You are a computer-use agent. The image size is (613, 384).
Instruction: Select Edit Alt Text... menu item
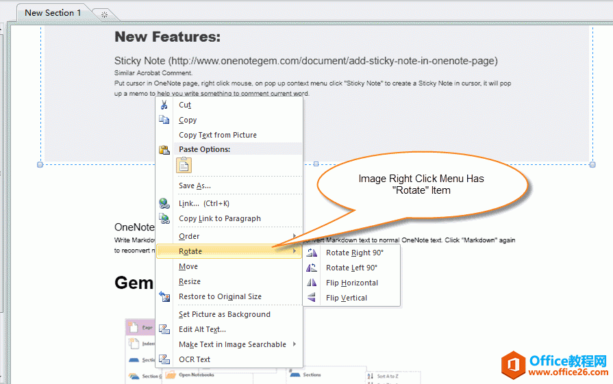tap(229, 329)
